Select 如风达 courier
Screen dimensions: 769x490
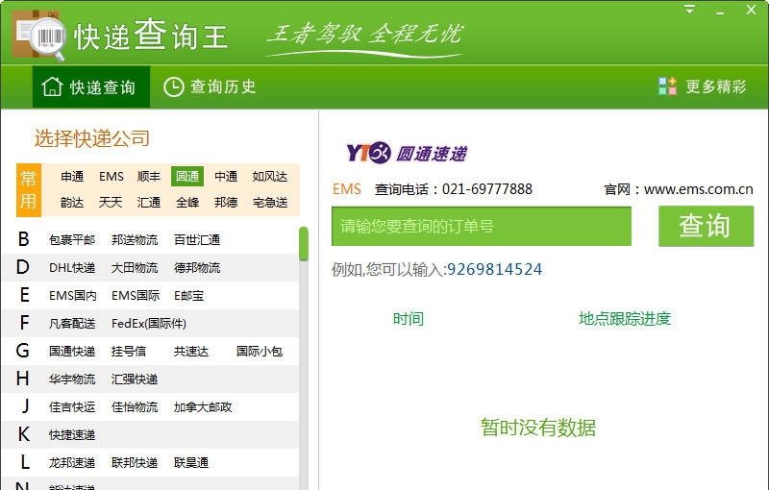270,177
